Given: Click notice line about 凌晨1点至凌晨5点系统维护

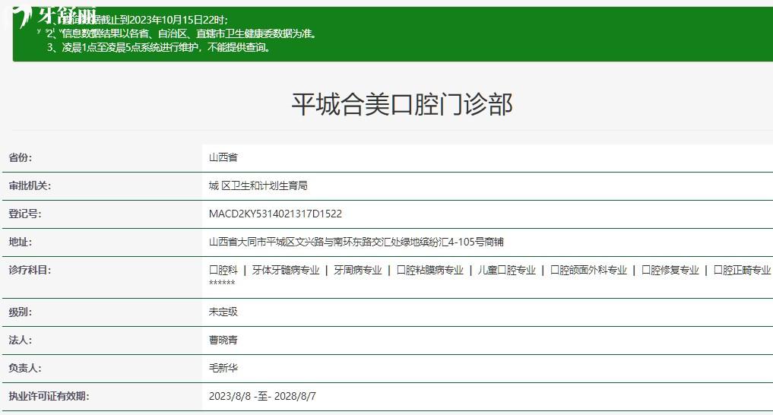Looking at the screenshot, I should (x=159, y=47).
